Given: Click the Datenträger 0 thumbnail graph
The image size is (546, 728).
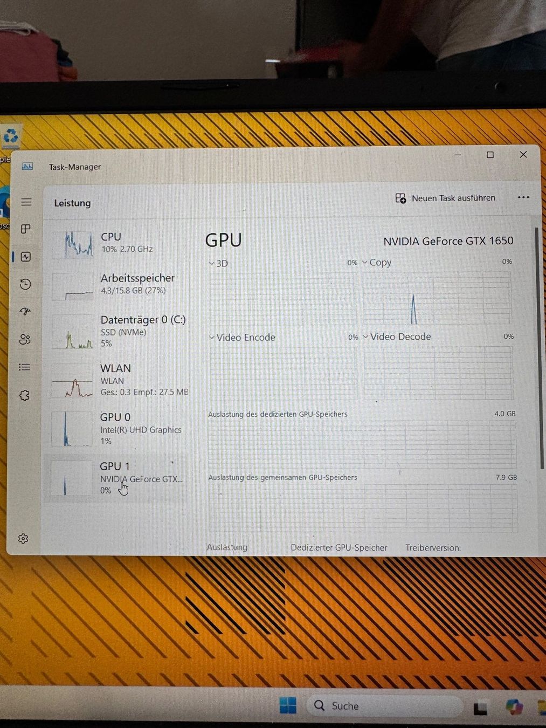Looking at the screenshot, I should [x=72, y=332].
